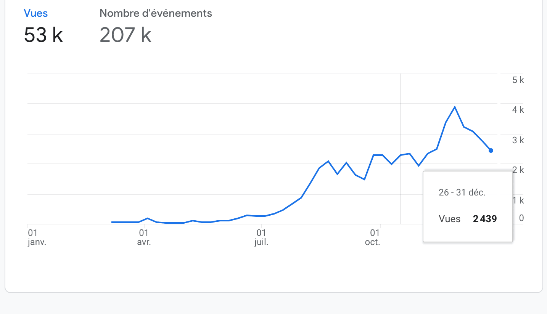Click the 3 k y-axis label
The image size is (547, 314).
[x=518, y=140]
